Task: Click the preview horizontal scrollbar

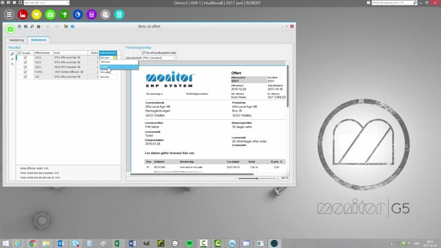Action: [192, 174]
